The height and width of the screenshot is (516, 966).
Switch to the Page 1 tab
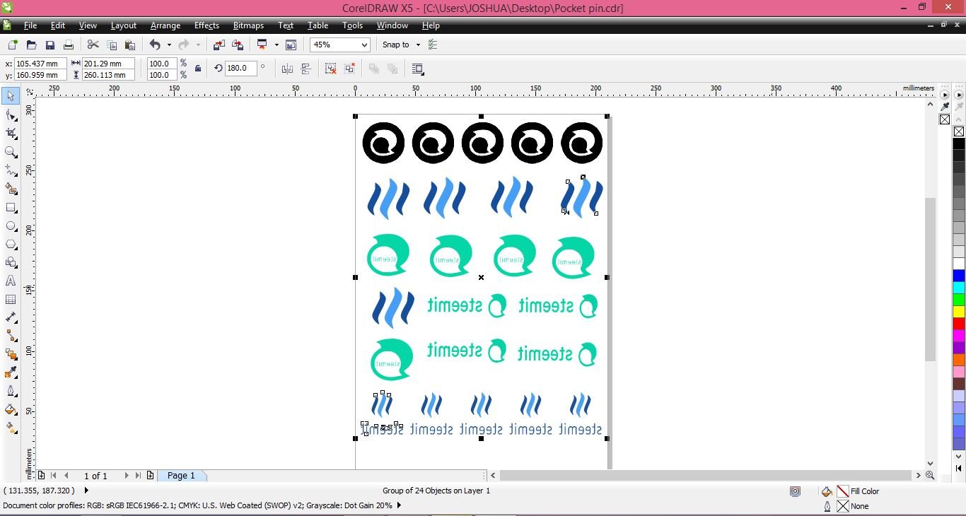coord(181,476)
